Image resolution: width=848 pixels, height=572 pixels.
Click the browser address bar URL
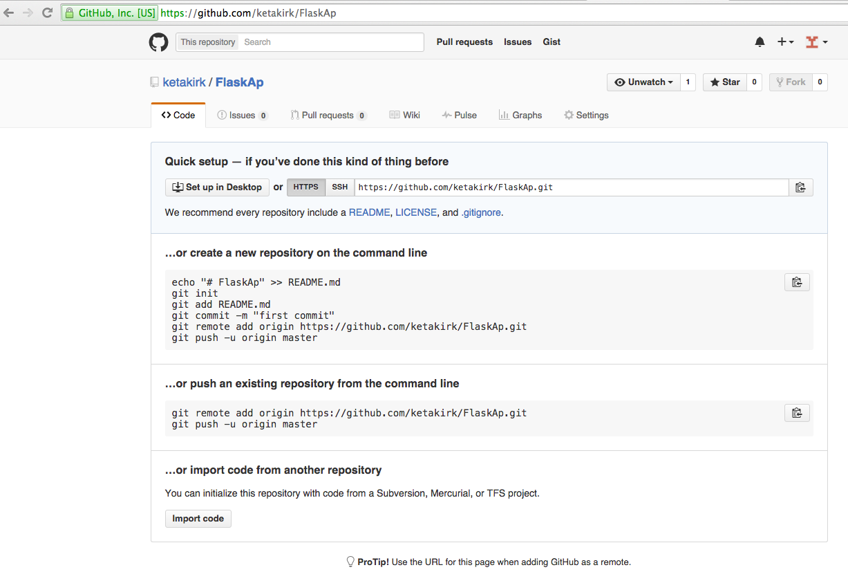248,12
